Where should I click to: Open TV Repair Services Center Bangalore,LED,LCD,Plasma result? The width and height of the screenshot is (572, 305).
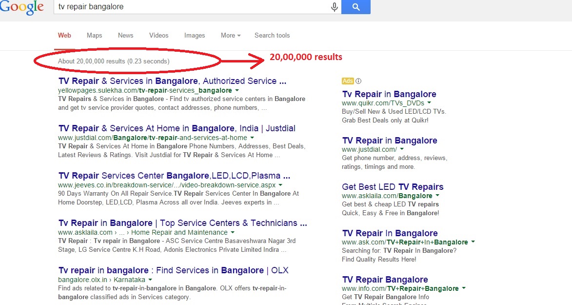175,176
